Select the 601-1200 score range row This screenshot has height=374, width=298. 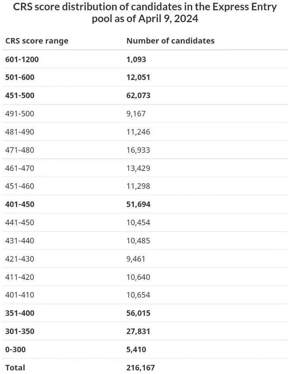click(145, 59)
